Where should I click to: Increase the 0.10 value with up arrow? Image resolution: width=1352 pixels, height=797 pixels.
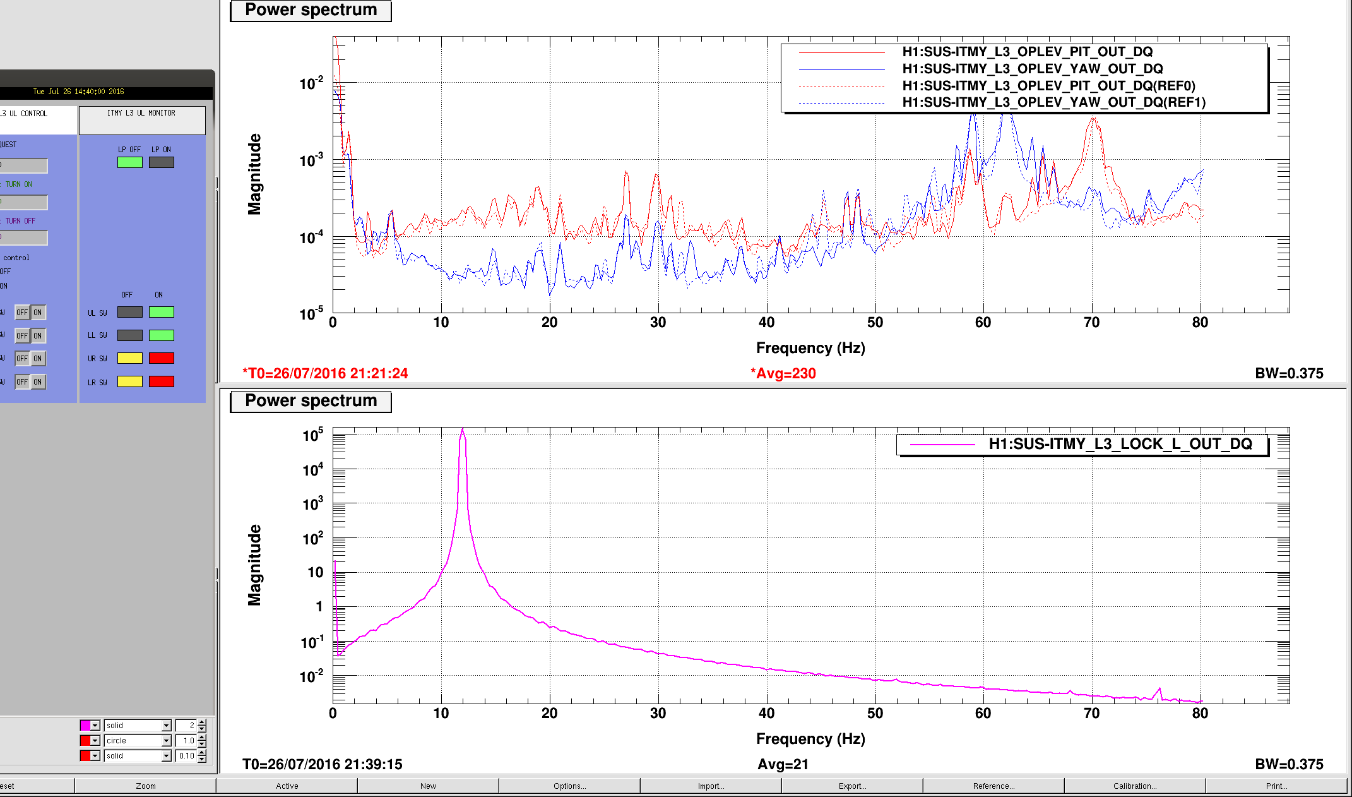pyautogui.click(x=202, y=753)
